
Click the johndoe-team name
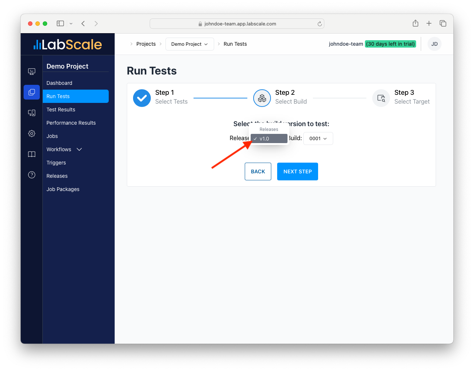point(346,44)
